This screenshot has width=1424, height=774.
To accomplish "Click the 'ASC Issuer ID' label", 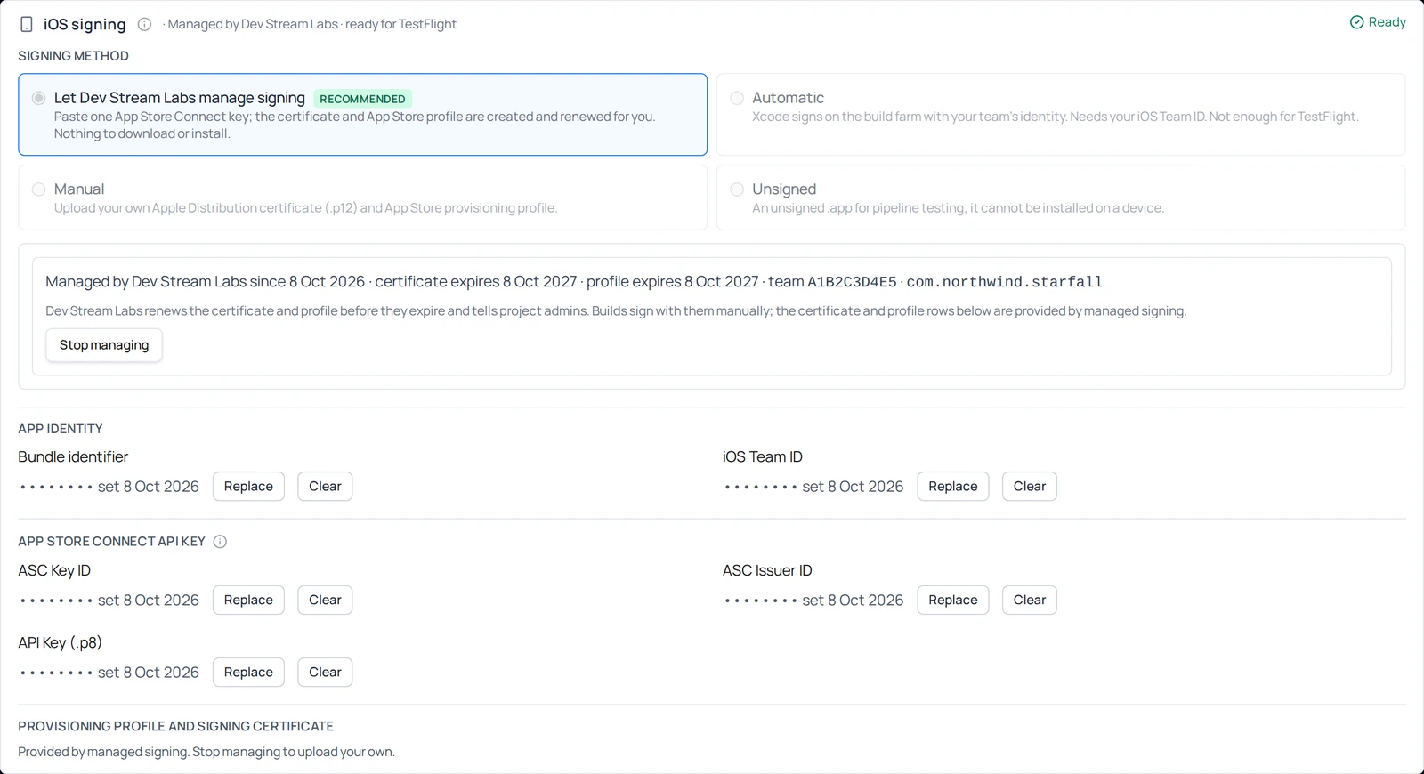I will point(767,570).
